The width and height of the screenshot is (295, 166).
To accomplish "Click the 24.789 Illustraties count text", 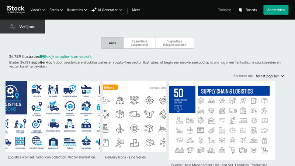I will [24, 56].
